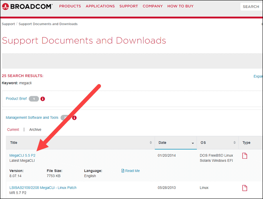Click the date 01/20/2014
Viewport: 263px width, 199px height.
point(167,156)
